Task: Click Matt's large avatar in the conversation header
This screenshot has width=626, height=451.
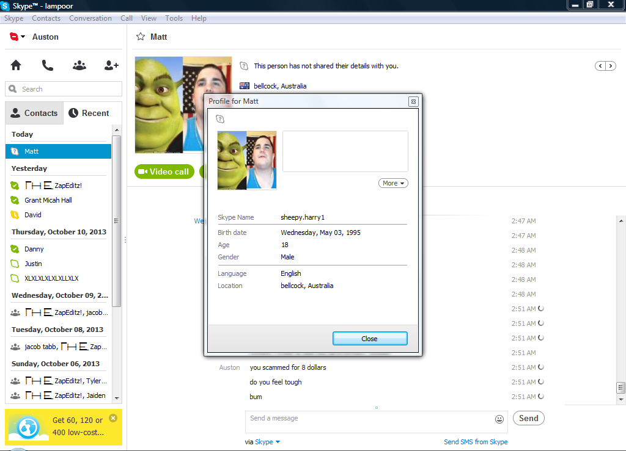Action: click(x=183, y=105)
